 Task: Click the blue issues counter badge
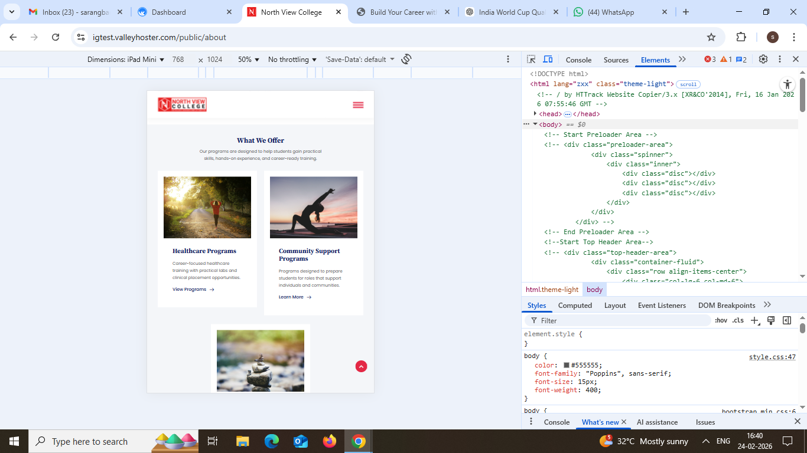coord(741,60)
